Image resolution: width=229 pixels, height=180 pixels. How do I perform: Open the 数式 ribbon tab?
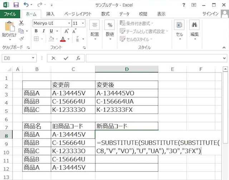pos(105,14)
